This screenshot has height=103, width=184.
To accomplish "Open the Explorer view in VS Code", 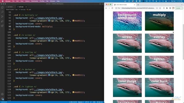I will click(2, 7).
